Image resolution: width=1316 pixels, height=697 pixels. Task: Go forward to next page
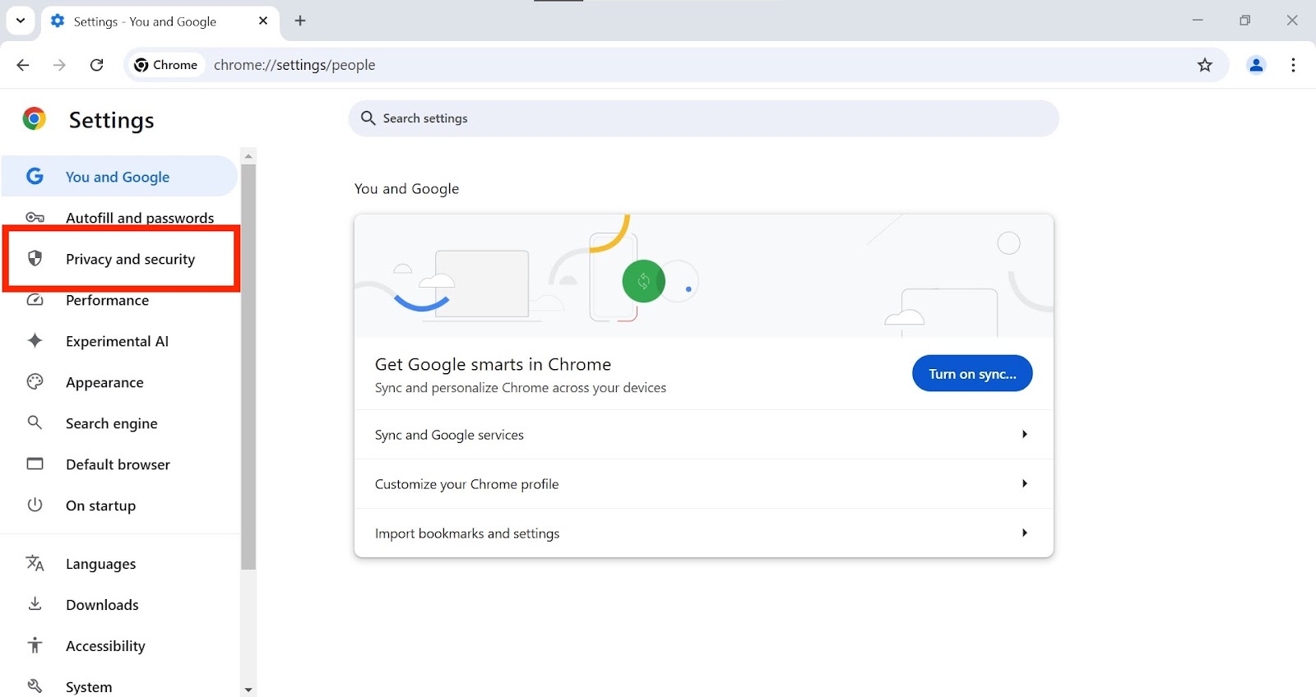tap(59, 65)
